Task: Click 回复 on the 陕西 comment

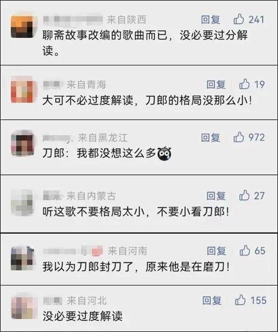Action: pos(210,19)
